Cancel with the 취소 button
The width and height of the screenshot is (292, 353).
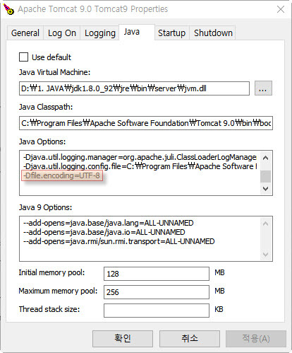coord(190,339)
